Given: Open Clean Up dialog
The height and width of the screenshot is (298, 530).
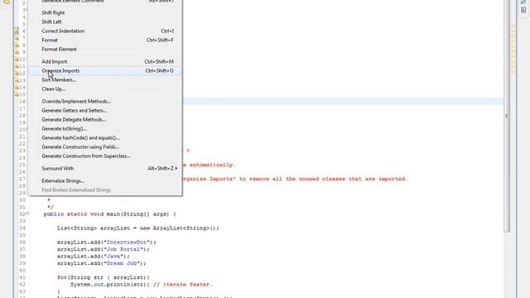Looking at the screenshot, I should (105, 89).
